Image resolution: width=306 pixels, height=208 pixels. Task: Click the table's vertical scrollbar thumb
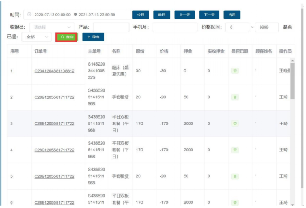292,81
